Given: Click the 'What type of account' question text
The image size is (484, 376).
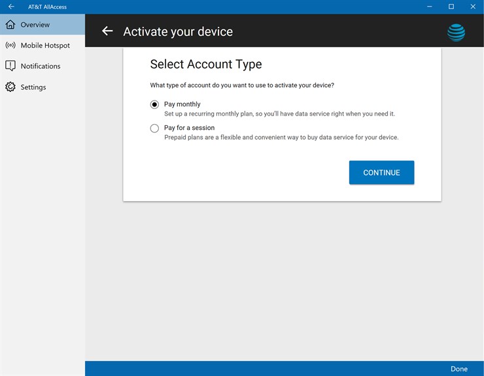Looking at the screenshot, I should tap(242, 85).
